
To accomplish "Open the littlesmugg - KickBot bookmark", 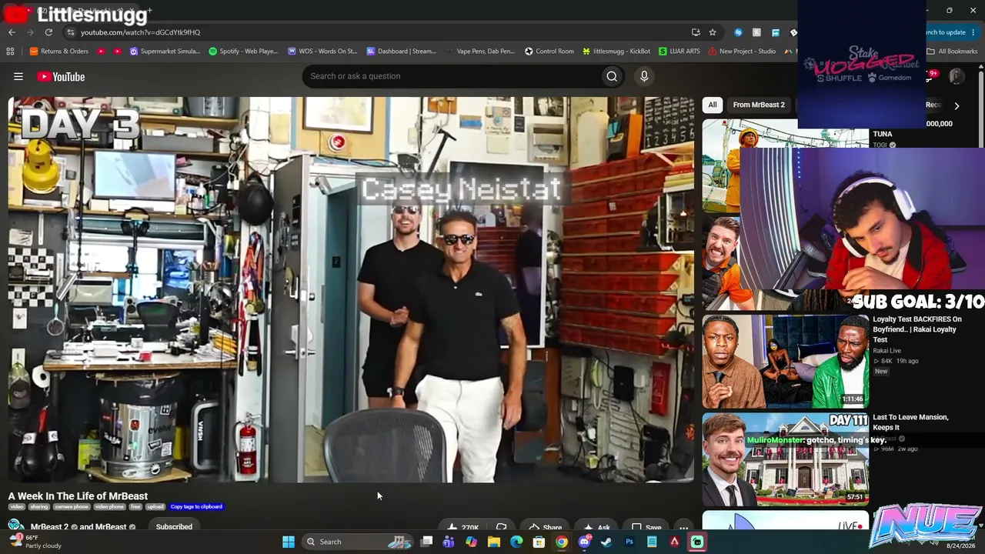I will click(x=616, y=52).
